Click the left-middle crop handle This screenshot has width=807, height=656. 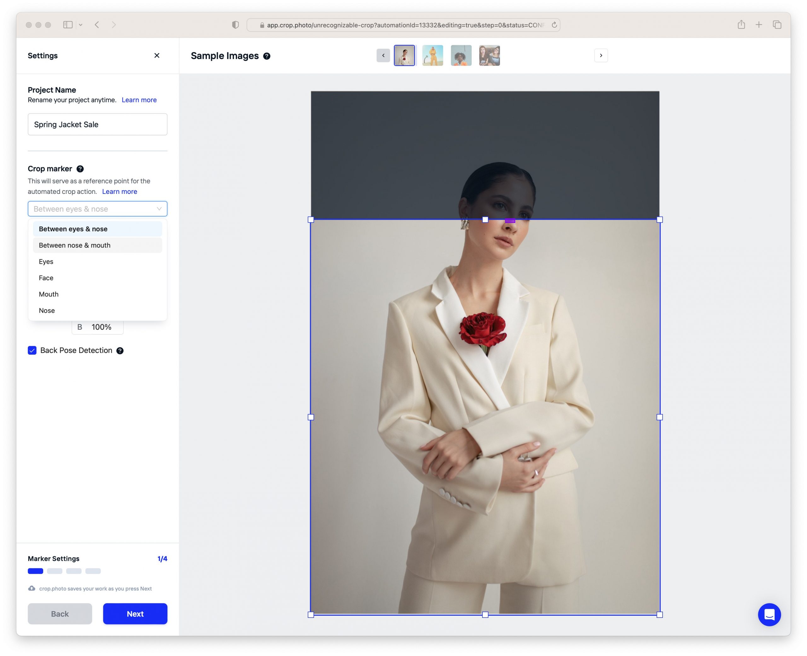[311, 417]
